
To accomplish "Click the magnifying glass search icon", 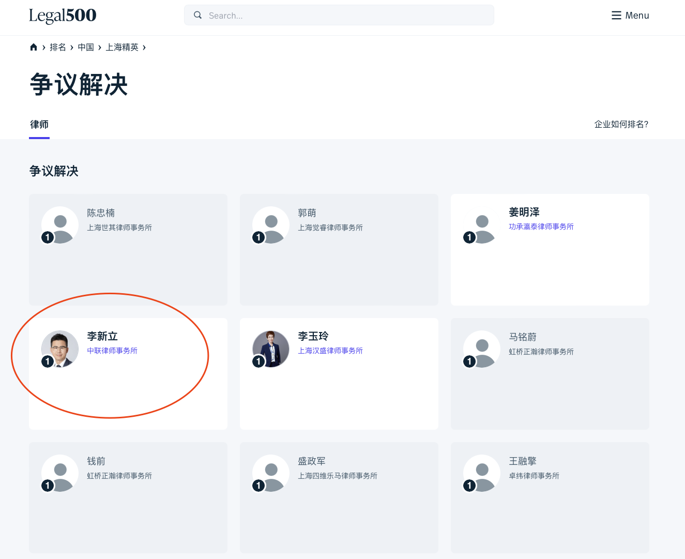I will 197,16.
